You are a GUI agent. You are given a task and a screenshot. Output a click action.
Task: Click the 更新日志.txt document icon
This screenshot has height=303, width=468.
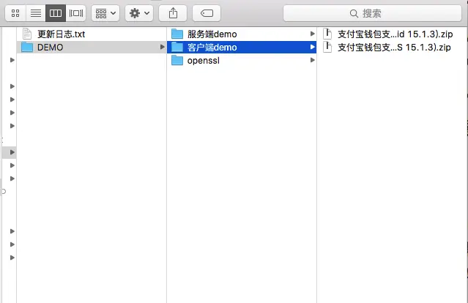(27, 34)
